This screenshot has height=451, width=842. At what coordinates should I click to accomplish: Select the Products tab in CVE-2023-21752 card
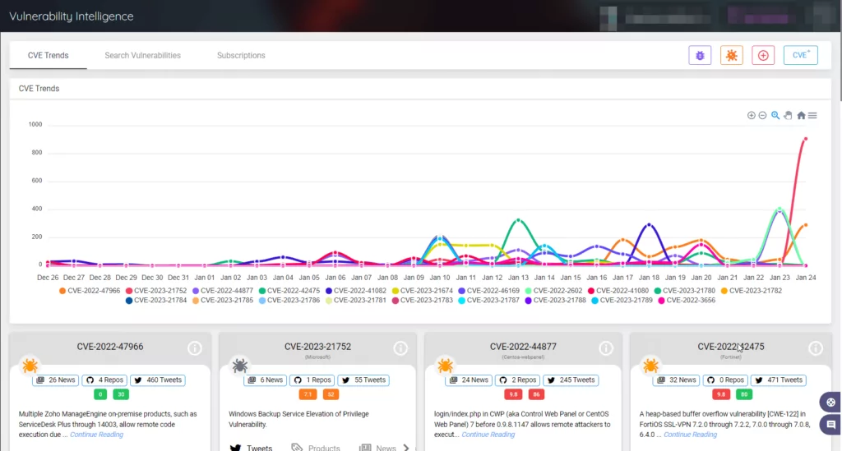click(316, 448)
